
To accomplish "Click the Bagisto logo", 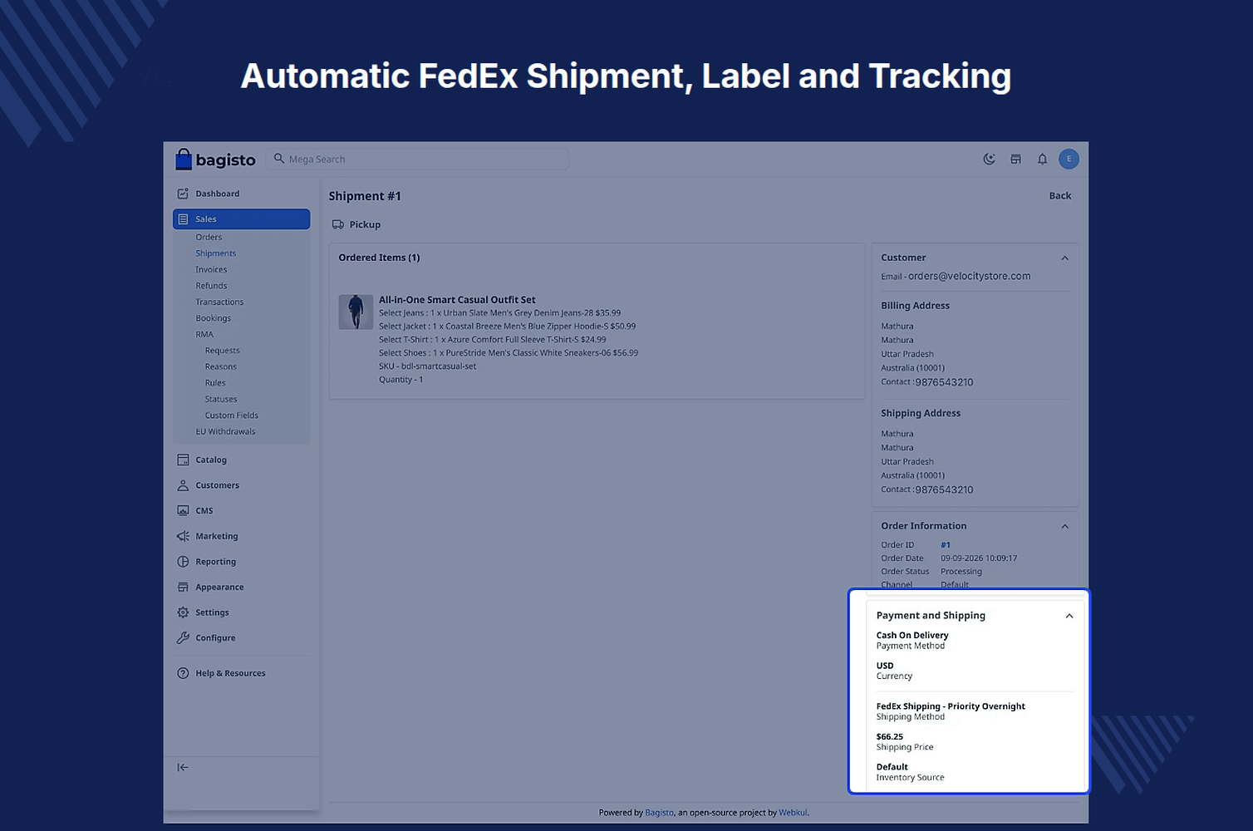I will click(215, 159).
